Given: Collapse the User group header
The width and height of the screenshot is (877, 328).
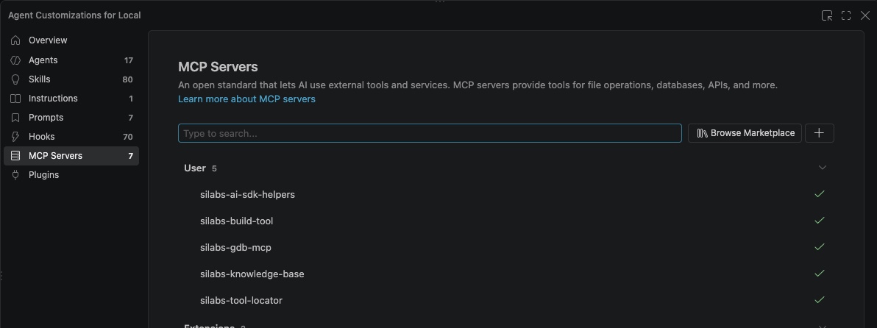Looking at the screenshot, I should (505, 168).
